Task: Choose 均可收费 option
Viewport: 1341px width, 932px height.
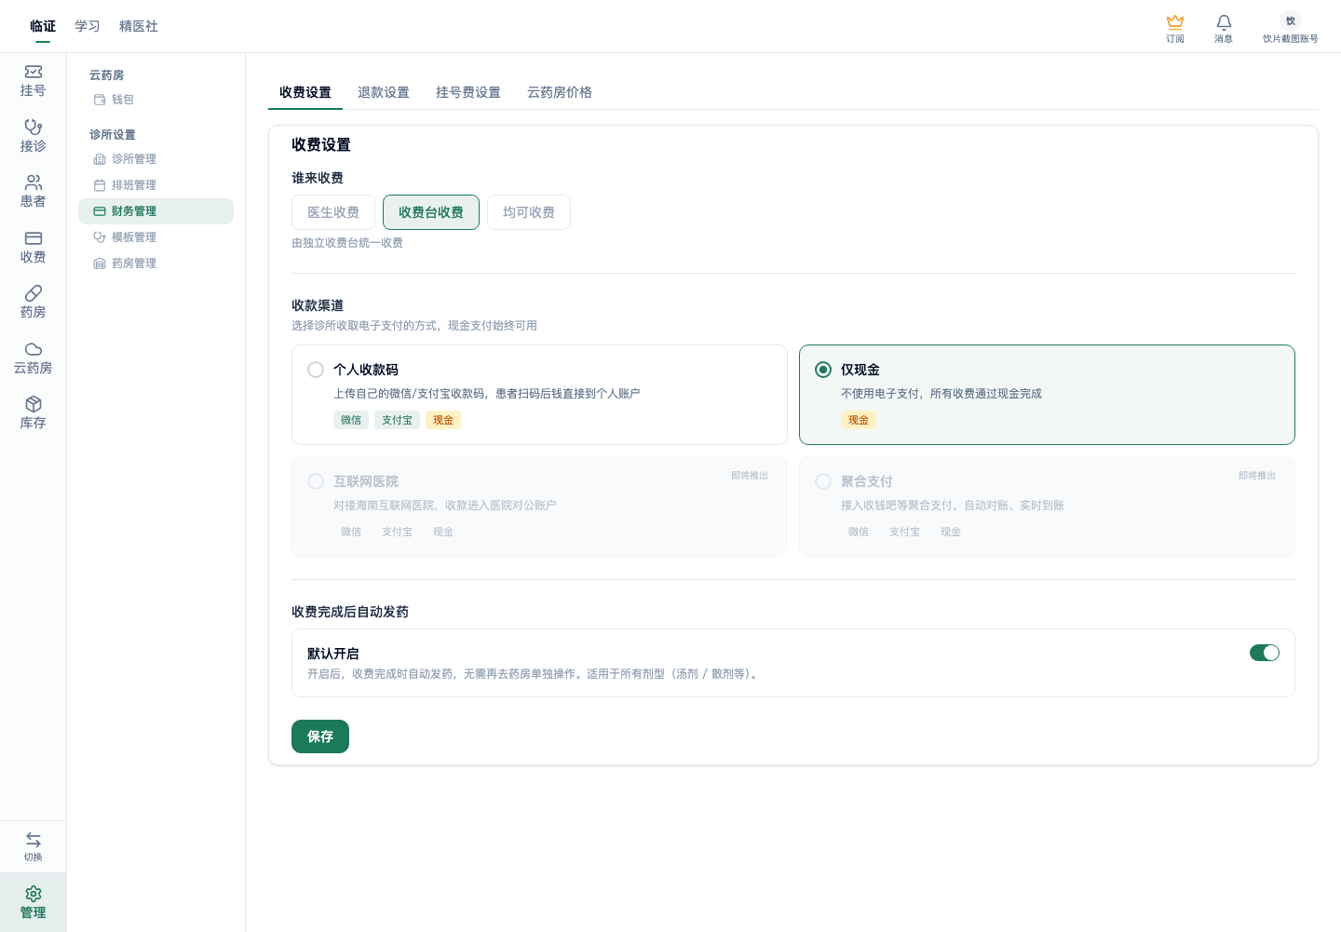Action: 529,212
